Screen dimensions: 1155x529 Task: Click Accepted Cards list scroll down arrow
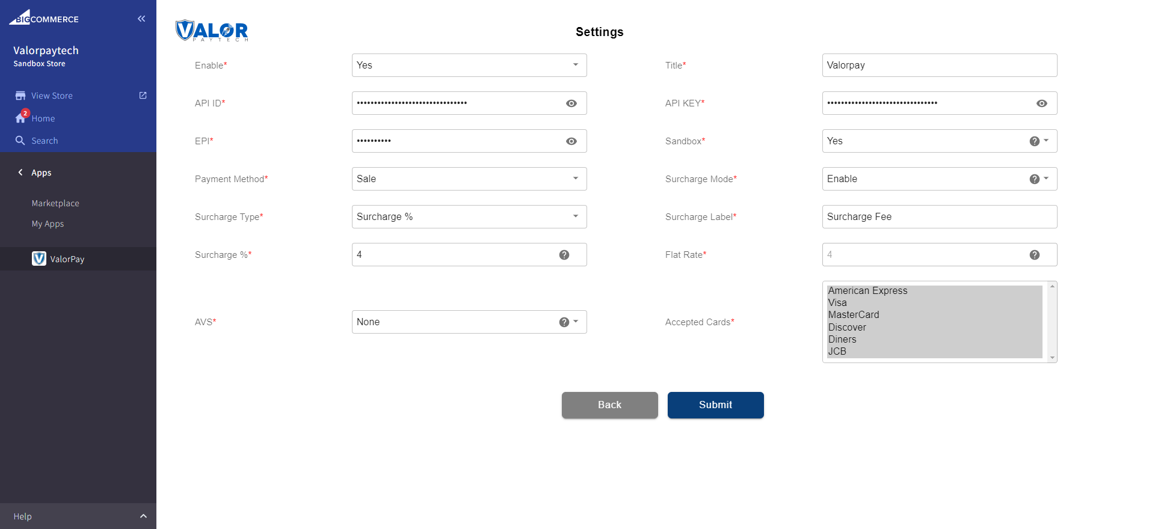(x=1052, y=358)
